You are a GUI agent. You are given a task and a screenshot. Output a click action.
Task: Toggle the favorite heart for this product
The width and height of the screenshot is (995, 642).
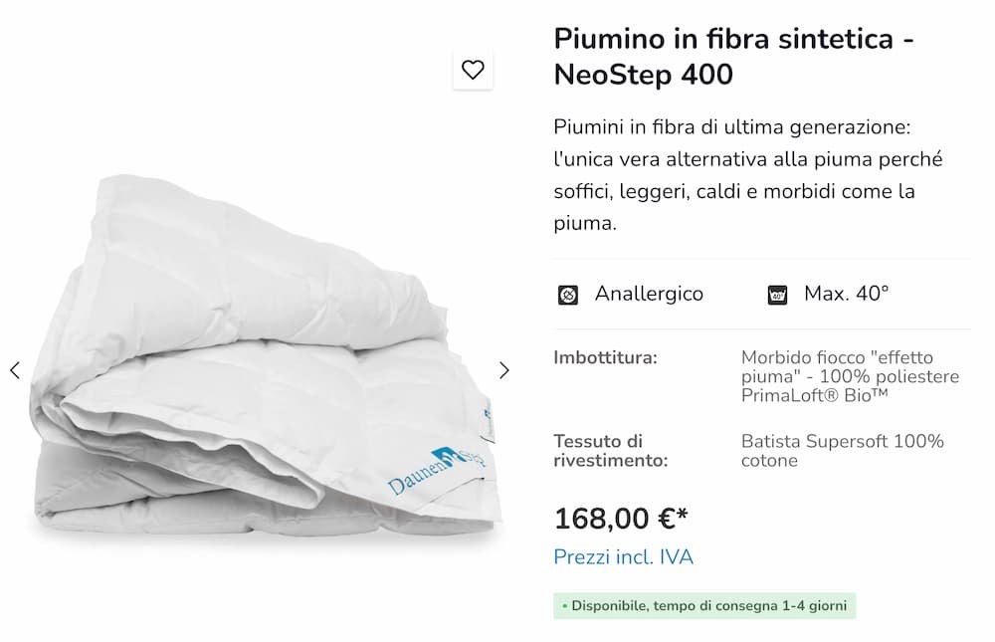pyautogui.click(x=474, y=69)
